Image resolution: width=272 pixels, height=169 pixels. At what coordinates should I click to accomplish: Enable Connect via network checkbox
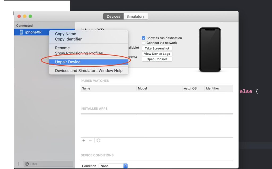(144, 43)
